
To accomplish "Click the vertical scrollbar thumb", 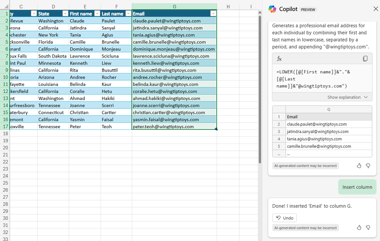I will 260,89.
